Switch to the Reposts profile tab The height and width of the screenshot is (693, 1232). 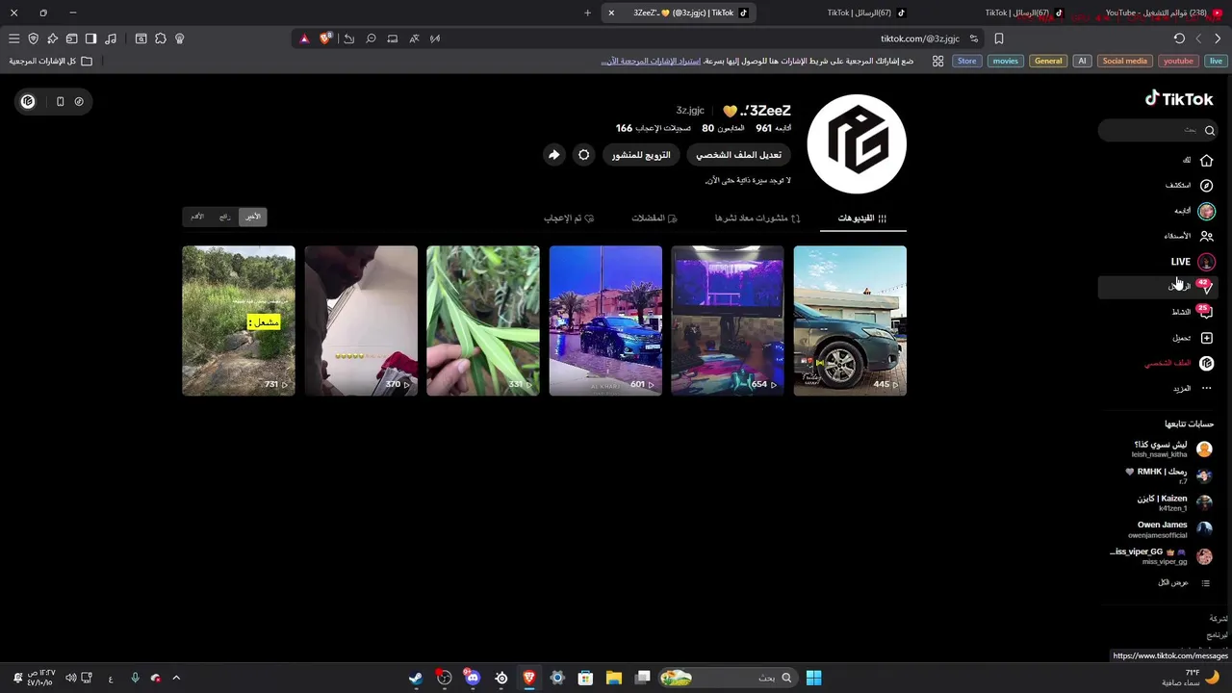(757, 218)
